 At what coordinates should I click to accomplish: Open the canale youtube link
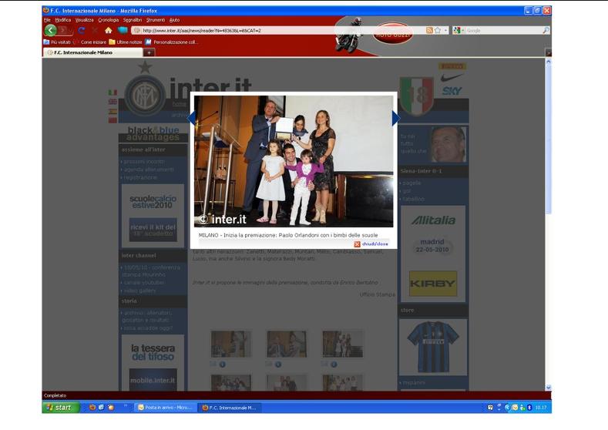(x=144, y=283)
